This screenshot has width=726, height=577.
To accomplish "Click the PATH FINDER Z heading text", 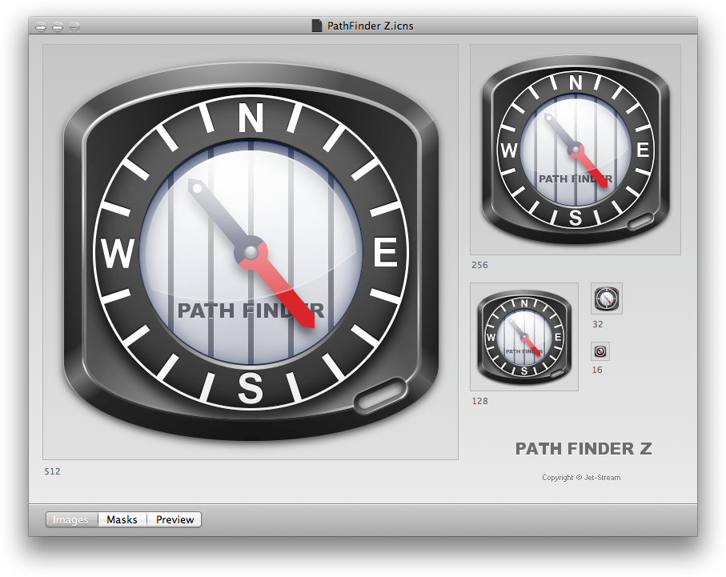I will point(584,448).
